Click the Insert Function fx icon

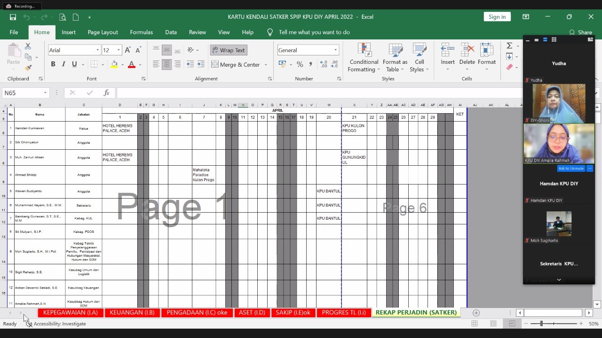pyautogui.click(x=107, y=93)
